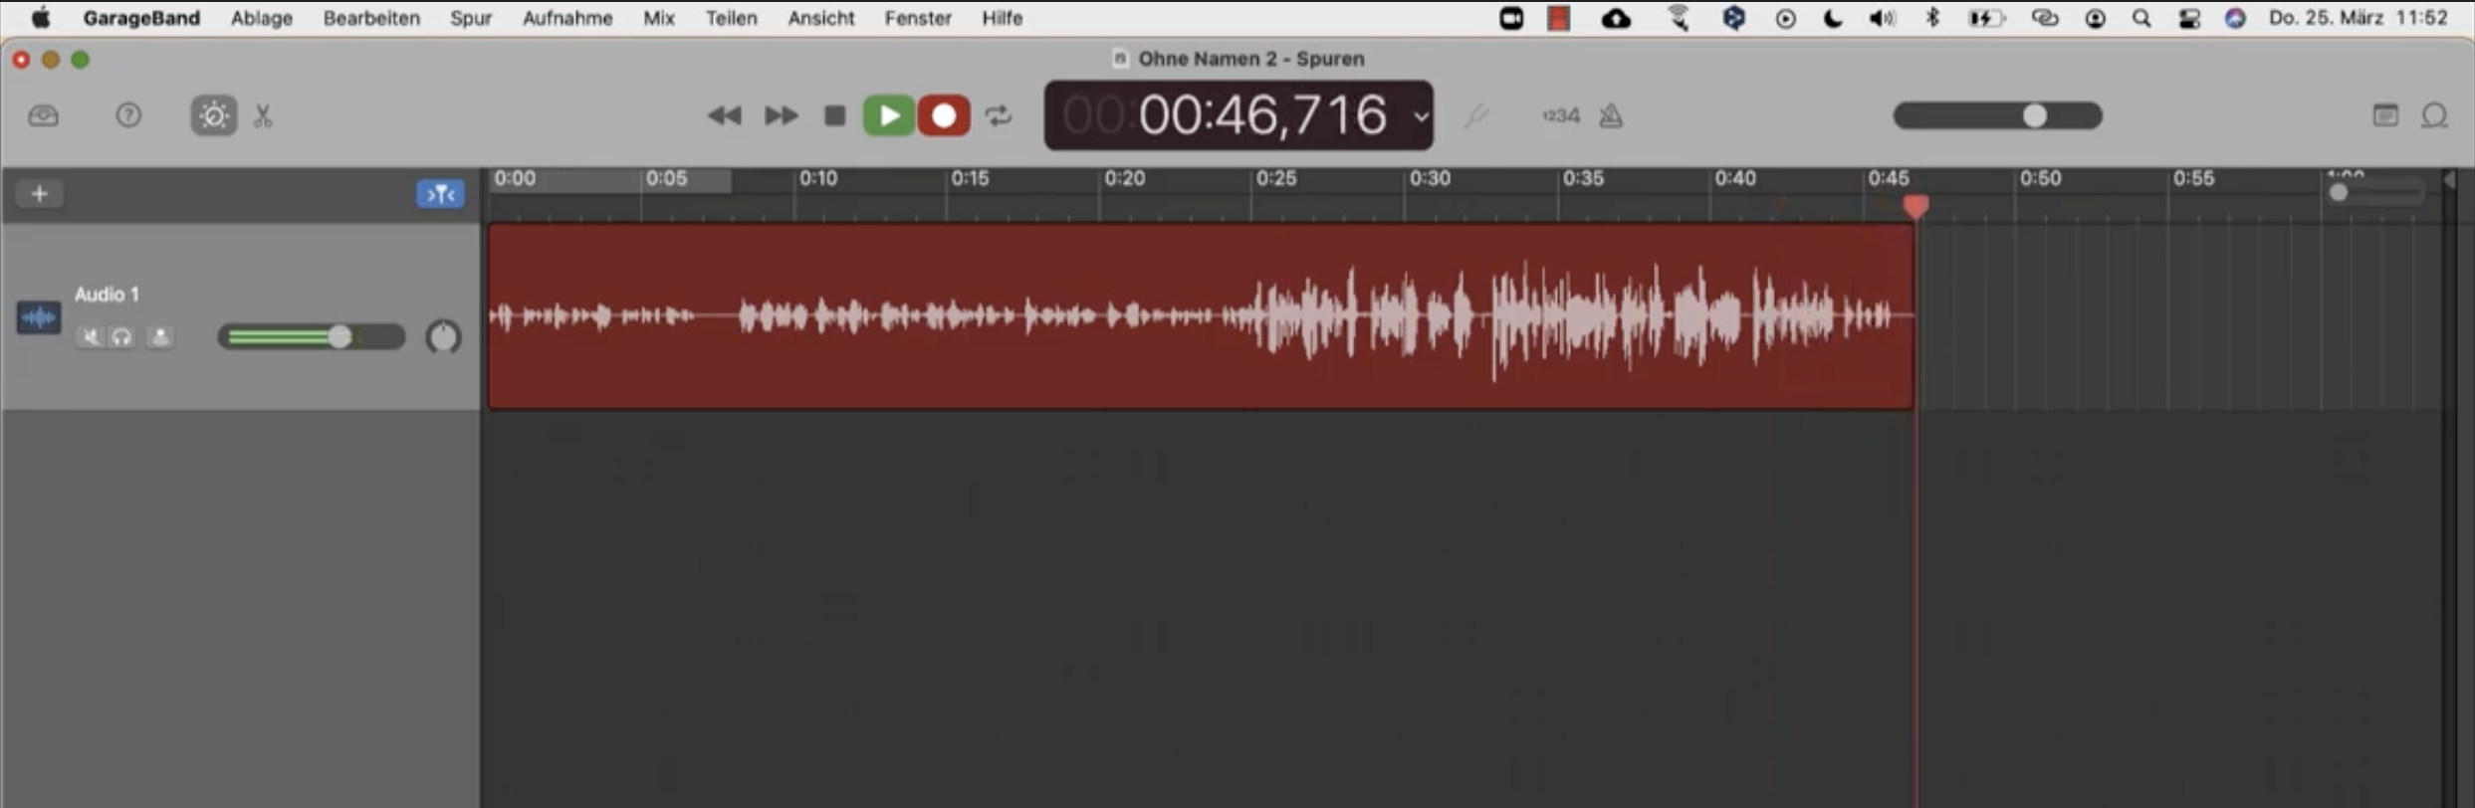2475x808 pixels.
Task: Open the Ansicht menu
Action: pos(821,18)
